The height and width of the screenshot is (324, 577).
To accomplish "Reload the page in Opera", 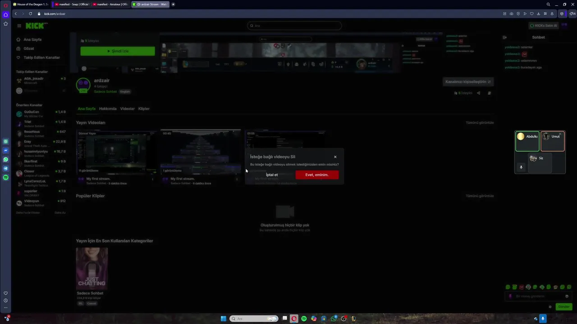I will (x=30, y=14).
